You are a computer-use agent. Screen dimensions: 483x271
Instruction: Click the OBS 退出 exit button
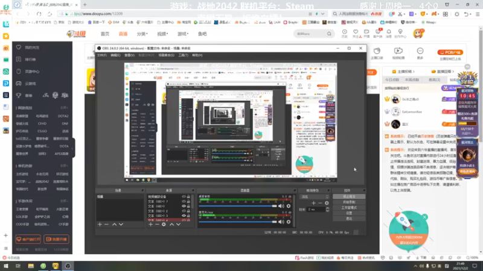coord(349,219)
